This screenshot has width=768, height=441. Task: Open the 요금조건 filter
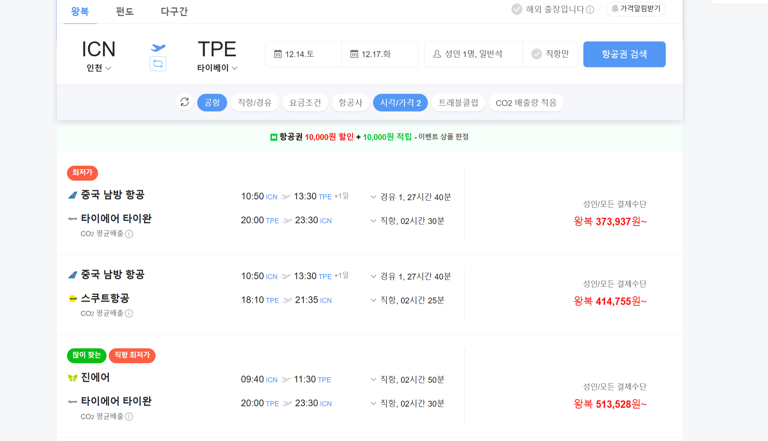(305, 103)
